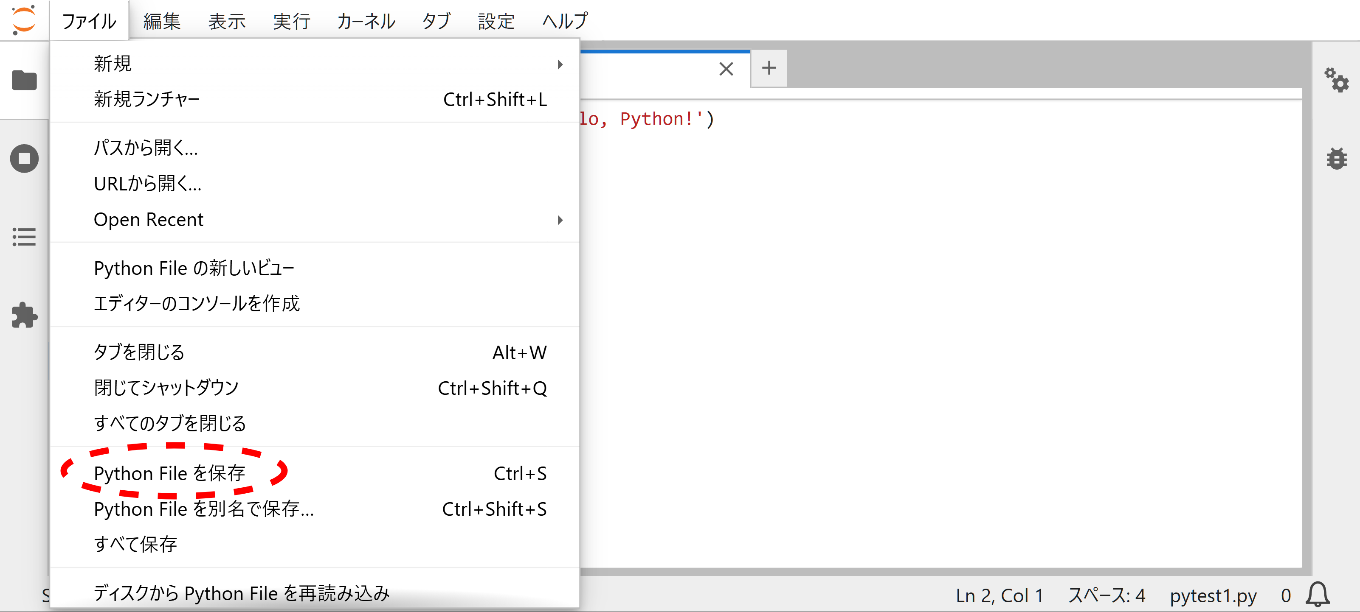The height and width of the screenshot is (612, 1360).
Task: Open a new tab with the plus button
Action: pos(769,68)
